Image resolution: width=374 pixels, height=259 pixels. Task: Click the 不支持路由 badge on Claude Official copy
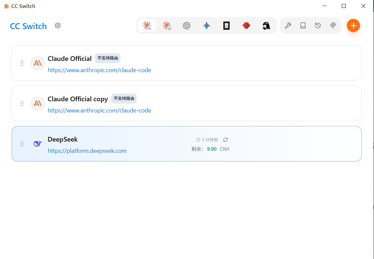pos(124,99)
